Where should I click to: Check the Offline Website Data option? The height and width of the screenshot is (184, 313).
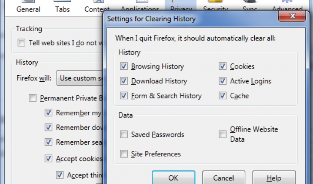point(223,134)
